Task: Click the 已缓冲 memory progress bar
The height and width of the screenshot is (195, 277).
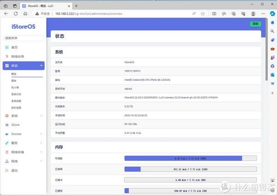Action: tap(190, 180)
